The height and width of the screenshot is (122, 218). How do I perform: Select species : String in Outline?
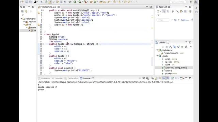point(172,62)
